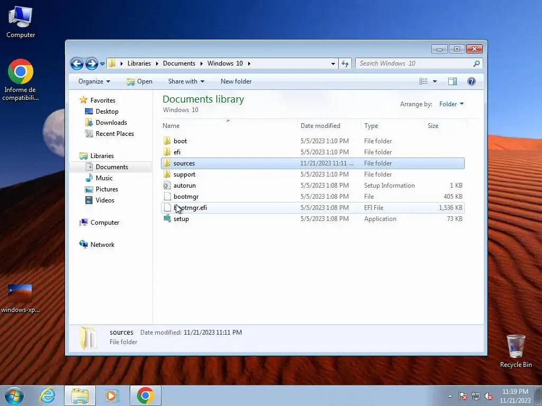The width and height of the screenshot is (542, 406).
Task: Open the Pictures library
Action: coord(107,189)
